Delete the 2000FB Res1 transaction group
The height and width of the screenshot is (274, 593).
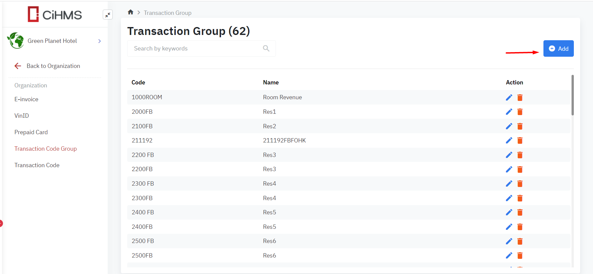pos(520,112)
